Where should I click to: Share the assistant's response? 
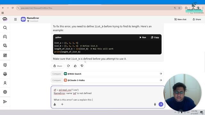58,66
